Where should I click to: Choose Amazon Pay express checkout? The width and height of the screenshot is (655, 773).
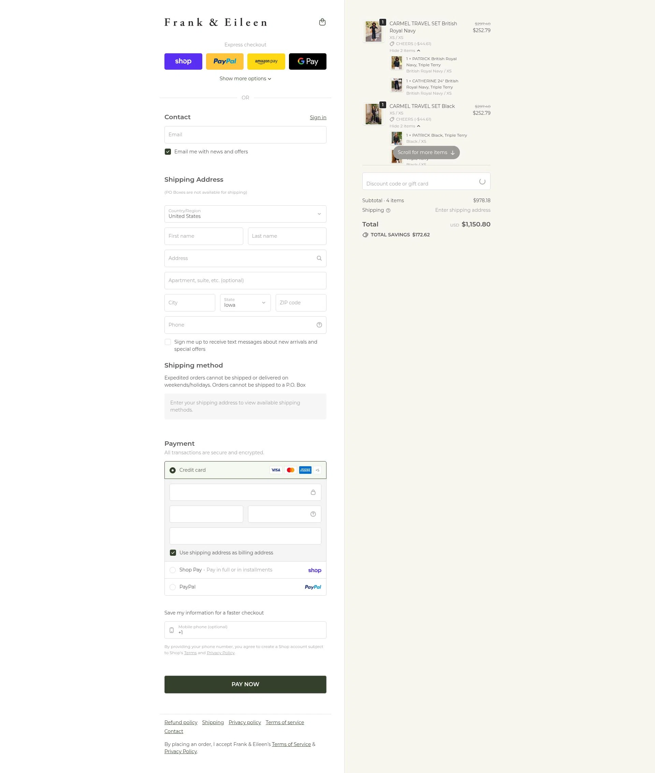(266, 61)
